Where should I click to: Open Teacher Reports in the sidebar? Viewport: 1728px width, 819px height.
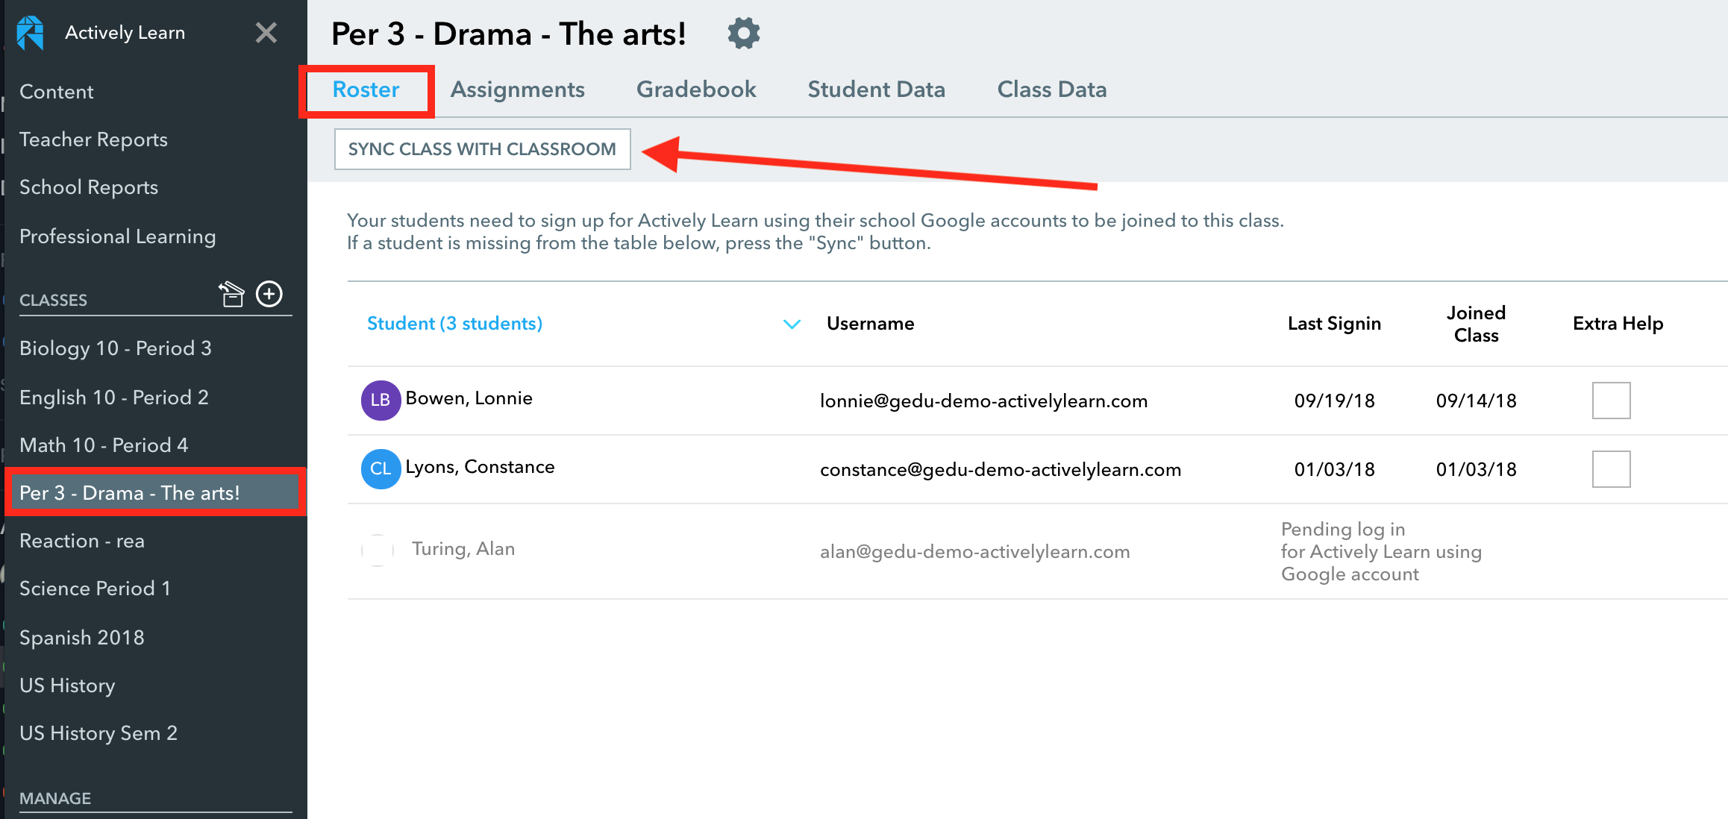(93, 139)
